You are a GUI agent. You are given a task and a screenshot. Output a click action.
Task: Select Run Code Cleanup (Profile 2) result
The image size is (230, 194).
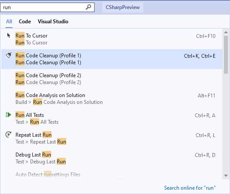coord(112,79)
